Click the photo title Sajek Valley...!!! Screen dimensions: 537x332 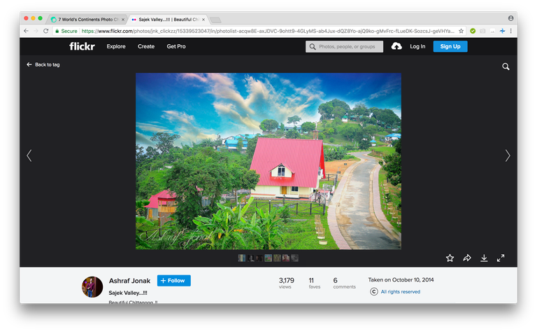tap(128, 293)
